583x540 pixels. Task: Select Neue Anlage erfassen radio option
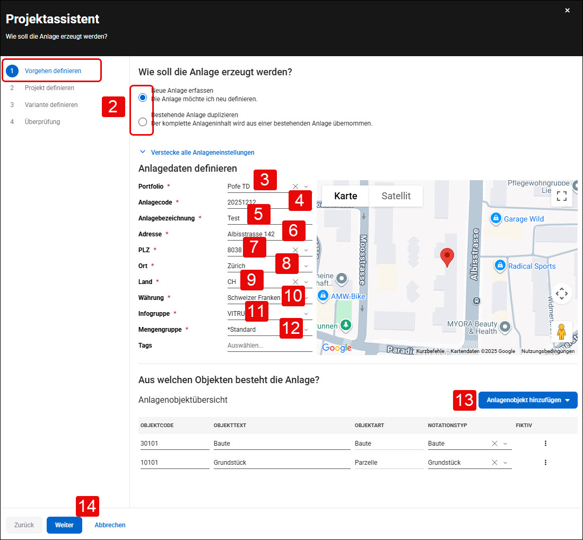tap(142, 98)
